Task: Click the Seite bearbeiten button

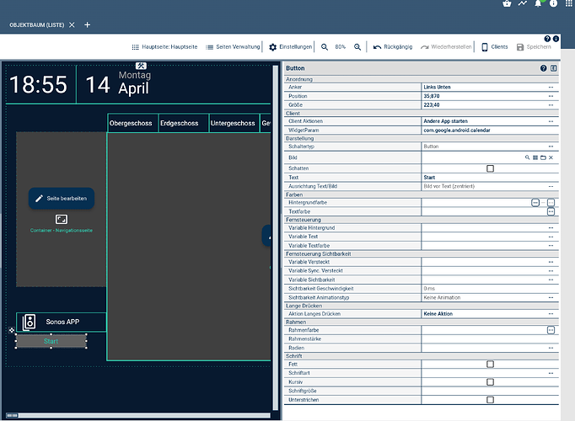Action: coord(62,199)
